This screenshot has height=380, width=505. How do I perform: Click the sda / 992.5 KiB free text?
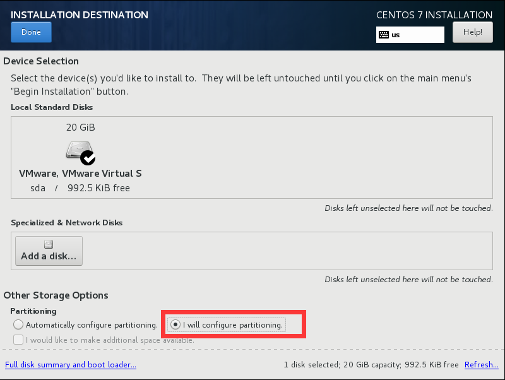point(80,188)
